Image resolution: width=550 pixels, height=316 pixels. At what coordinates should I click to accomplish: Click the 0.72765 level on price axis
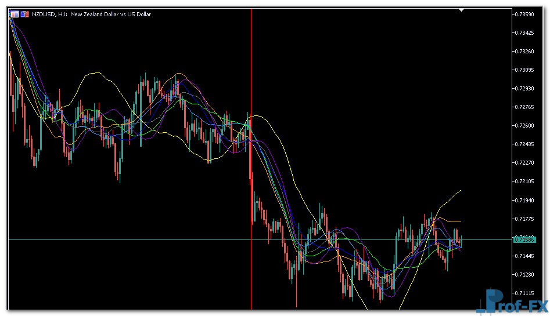click(x=525, y=107)
